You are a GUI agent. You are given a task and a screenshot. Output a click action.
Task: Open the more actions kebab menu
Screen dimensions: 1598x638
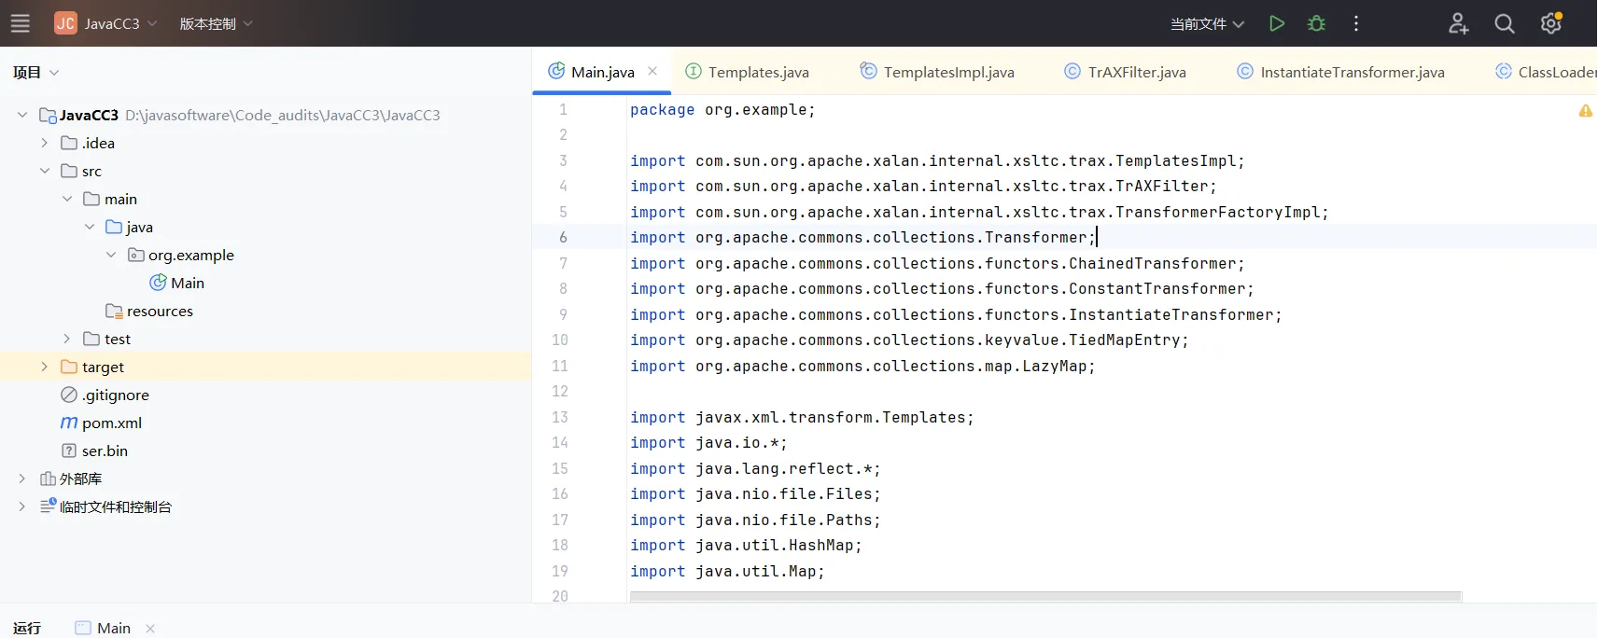(x=1356, y=23)
